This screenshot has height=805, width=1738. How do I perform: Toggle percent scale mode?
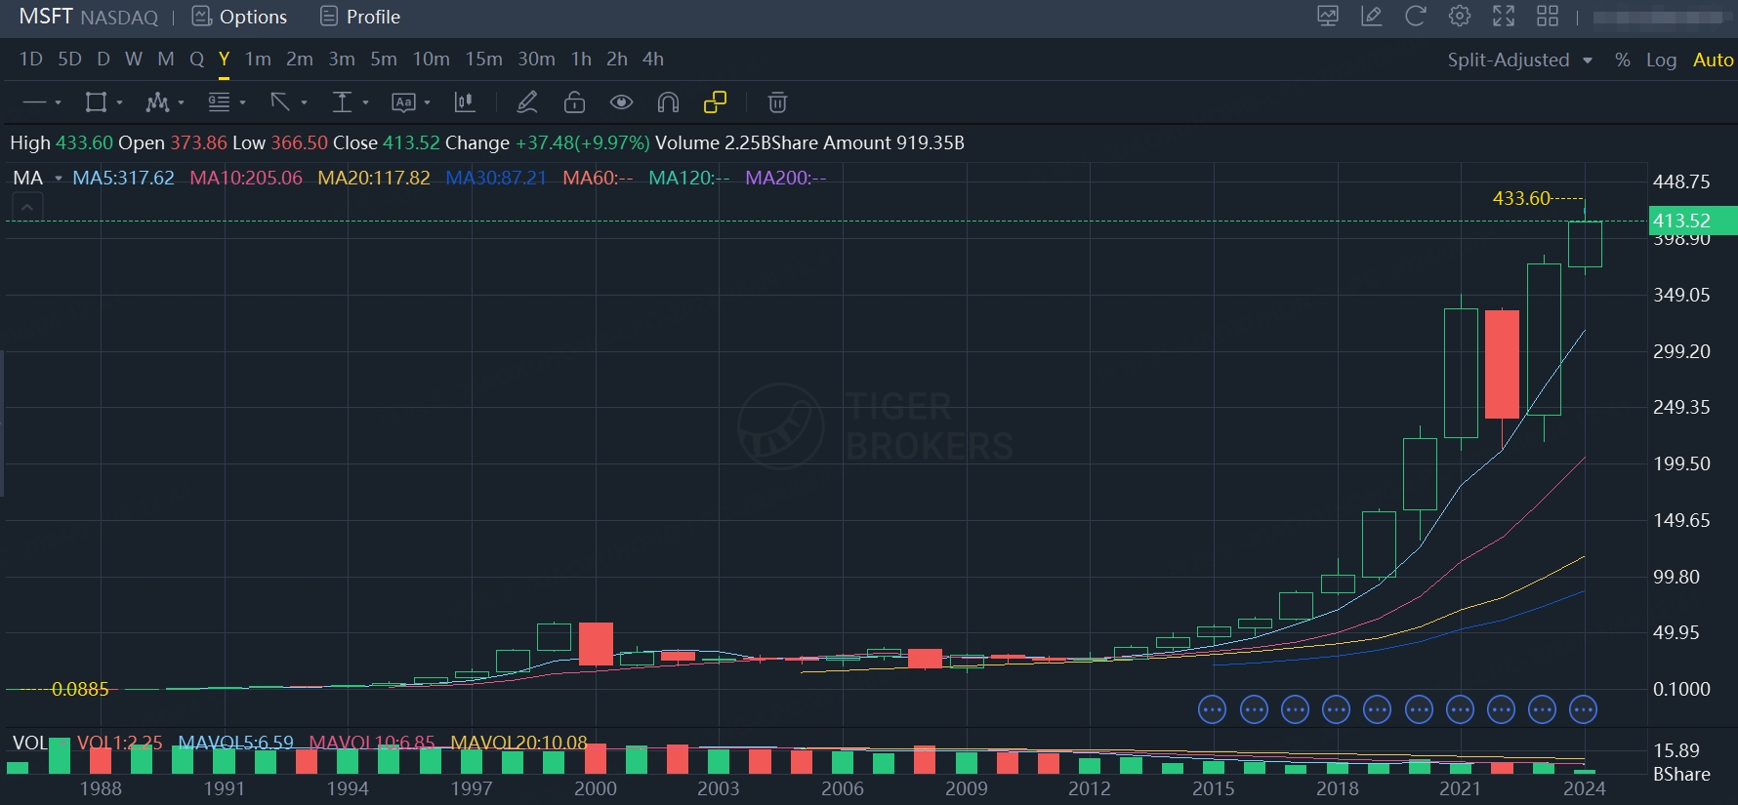(1622, 60)
